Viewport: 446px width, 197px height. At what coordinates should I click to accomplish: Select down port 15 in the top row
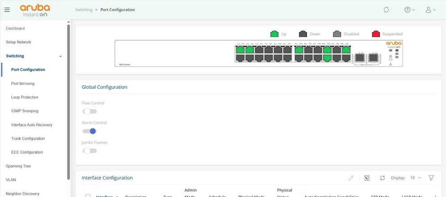308,50
